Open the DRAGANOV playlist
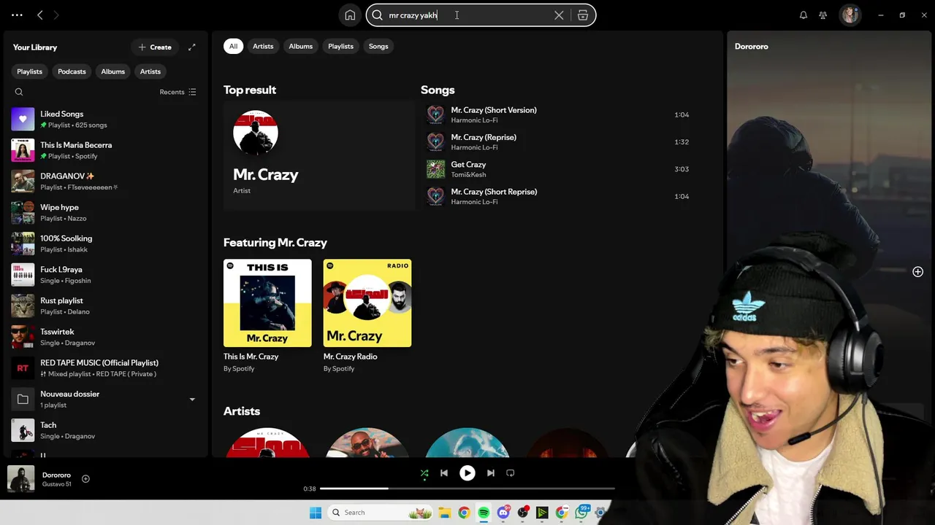This screenshot has width=935, height=525. click(106, 182)
